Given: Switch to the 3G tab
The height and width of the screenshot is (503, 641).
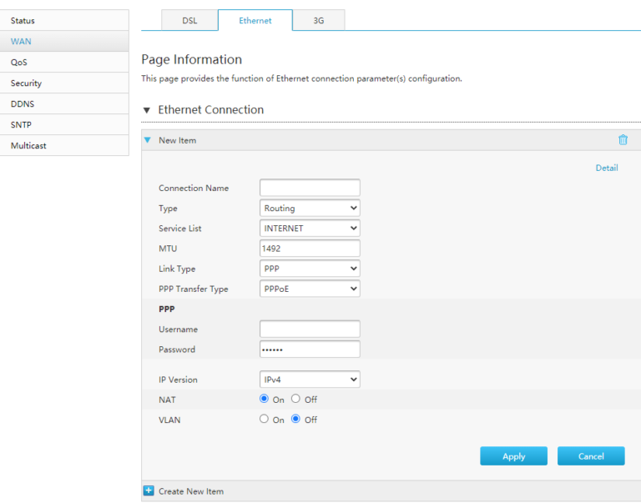Looking at the screenshot, I should 319,21.
